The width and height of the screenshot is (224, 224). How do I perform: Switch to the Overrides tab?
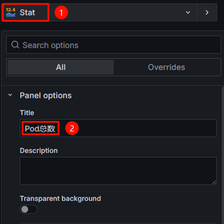tap(167, 67)
